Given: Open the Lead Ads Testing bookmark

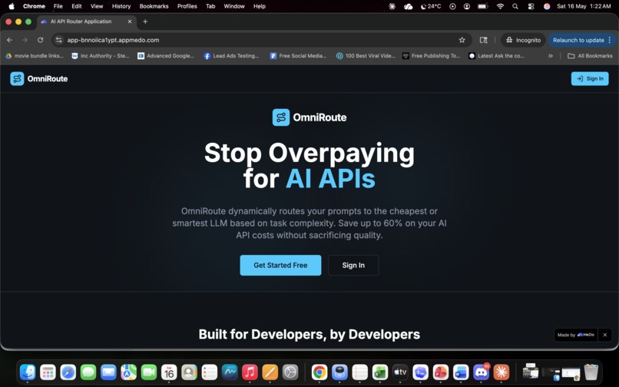Looking at the screenshot, I should click(231, 56).
